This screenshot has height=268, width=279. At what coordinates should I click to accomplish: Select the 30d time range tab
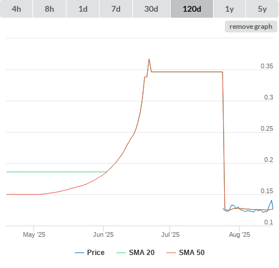pyautogui.click(x=151, y=9)
